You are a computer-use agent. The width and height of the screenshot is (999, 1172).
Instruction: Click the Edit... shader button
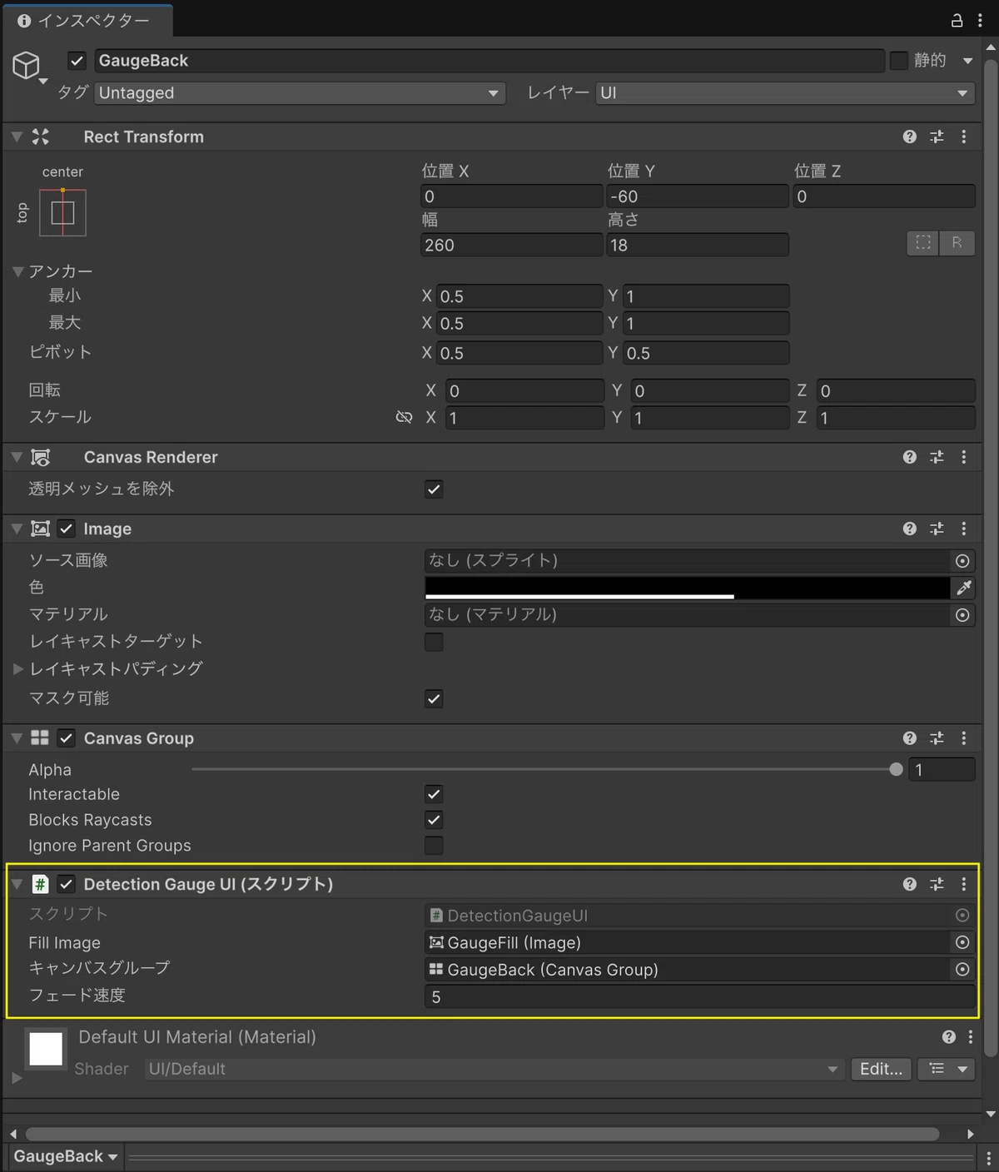(x=881, y=1069)
